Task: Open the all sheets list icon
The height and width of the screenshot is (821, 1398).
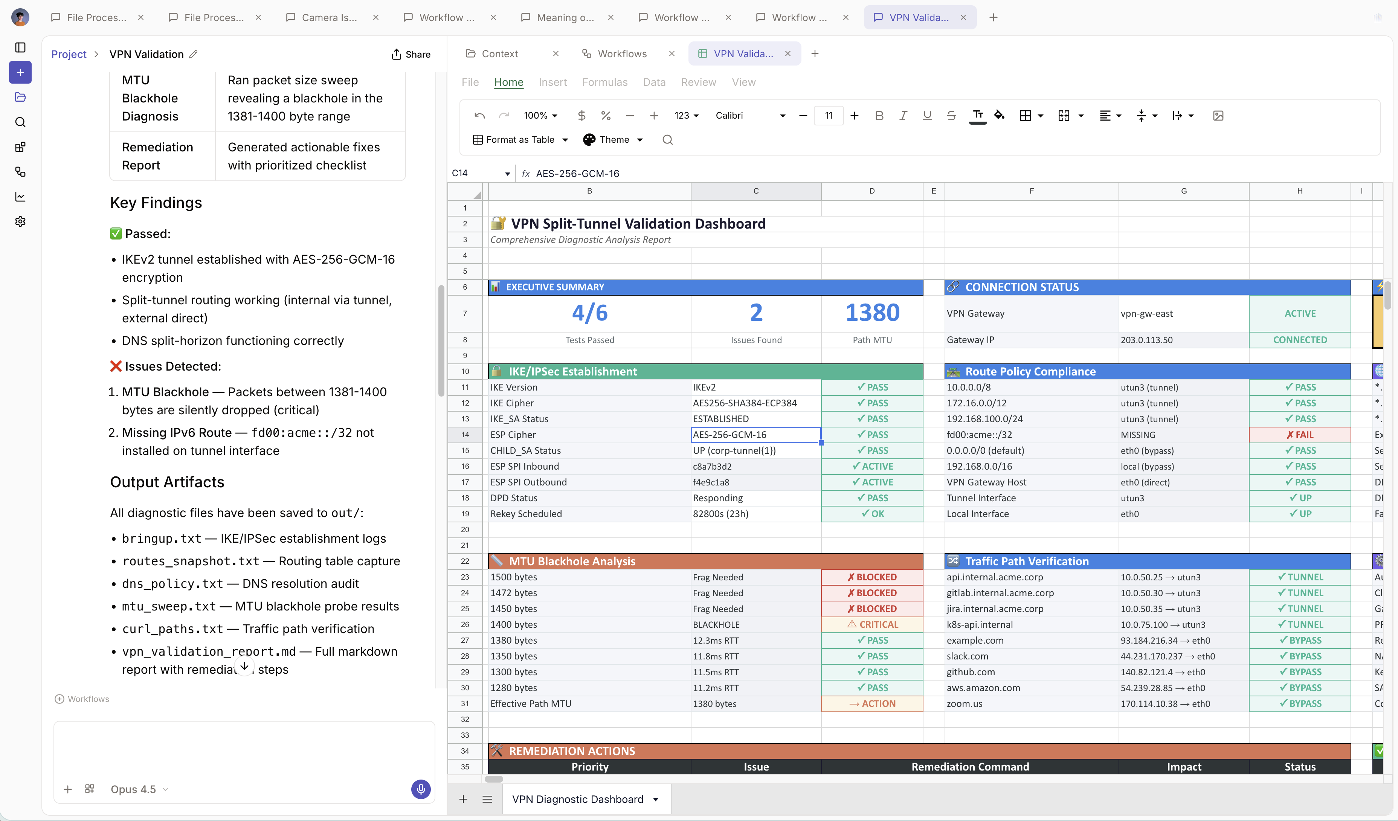Action: (x=487, y=800)
